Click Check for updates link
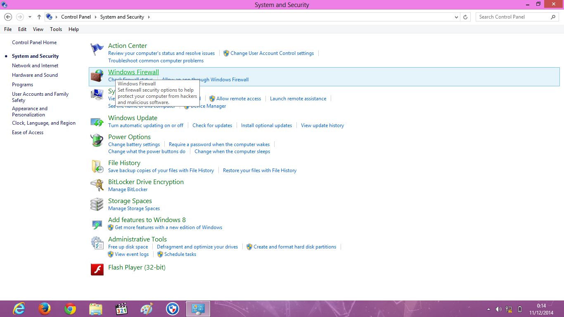Viewport: 564px width, 317px height. click(x=212, y=125)
